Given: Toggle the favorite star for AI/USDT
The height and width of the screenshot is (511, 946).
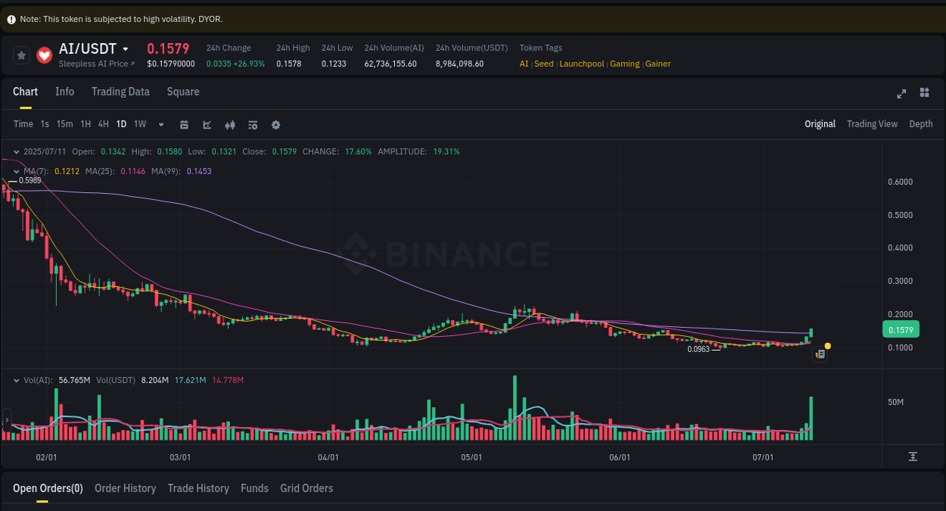Looking at the screenshot, I should coord(21,55).
